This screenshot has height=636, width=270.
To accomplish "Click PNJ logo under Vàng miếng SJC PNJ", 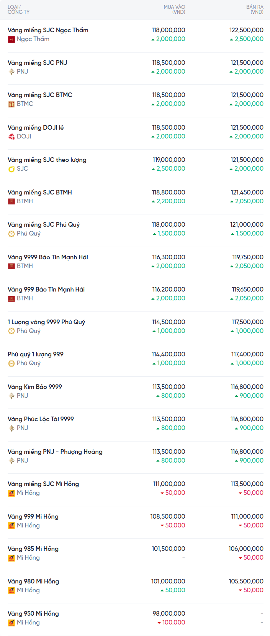I will (x=11, y=72).
